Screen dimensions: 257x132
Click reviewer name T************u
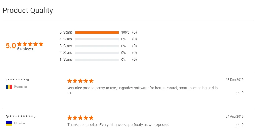17,80
